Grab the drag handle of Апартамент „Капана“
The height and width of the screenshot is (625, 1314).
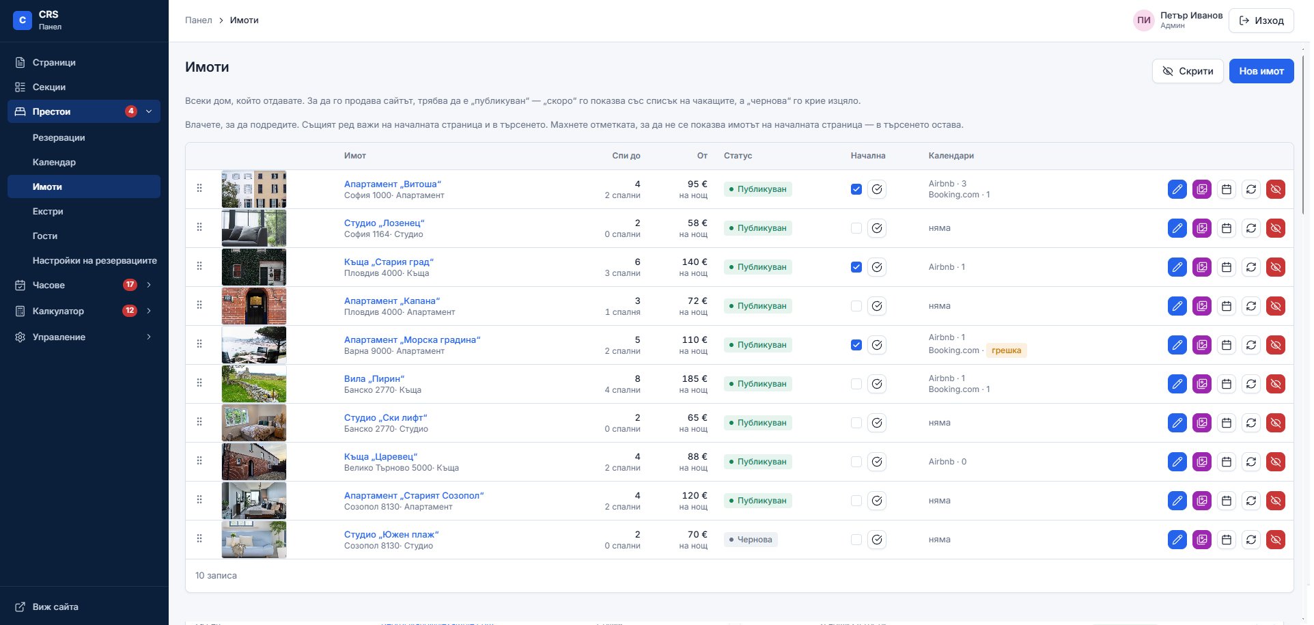pos(199,305)
